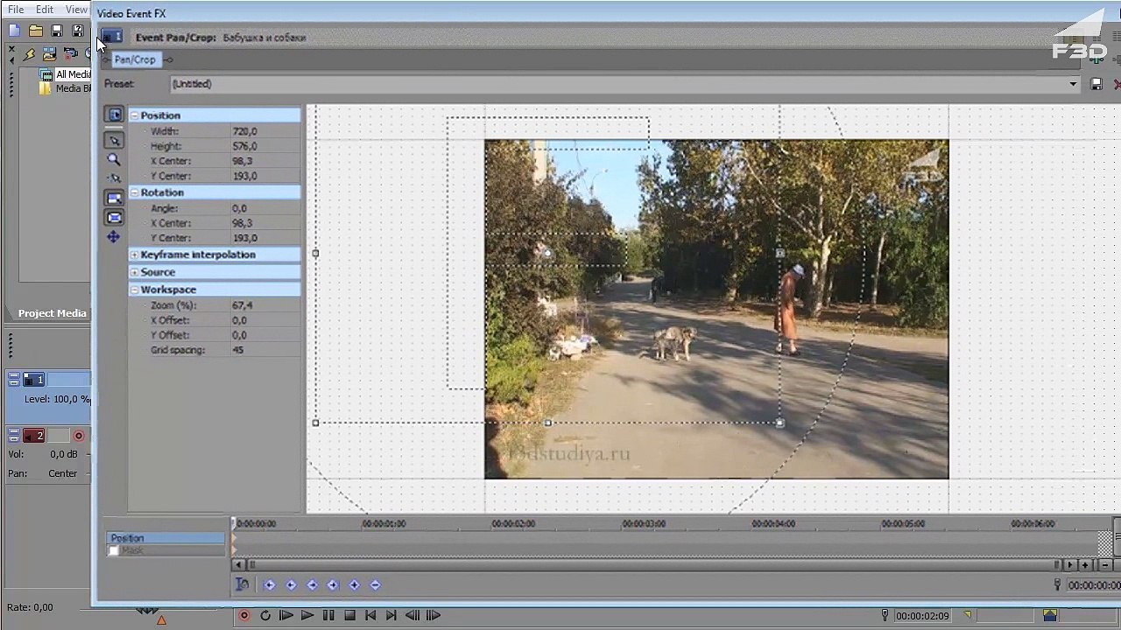Viewport: 1121px width, 630px height.
Task: Toggle Sync Cursor button in keyframe toolbar
Action: click(243, 584)
